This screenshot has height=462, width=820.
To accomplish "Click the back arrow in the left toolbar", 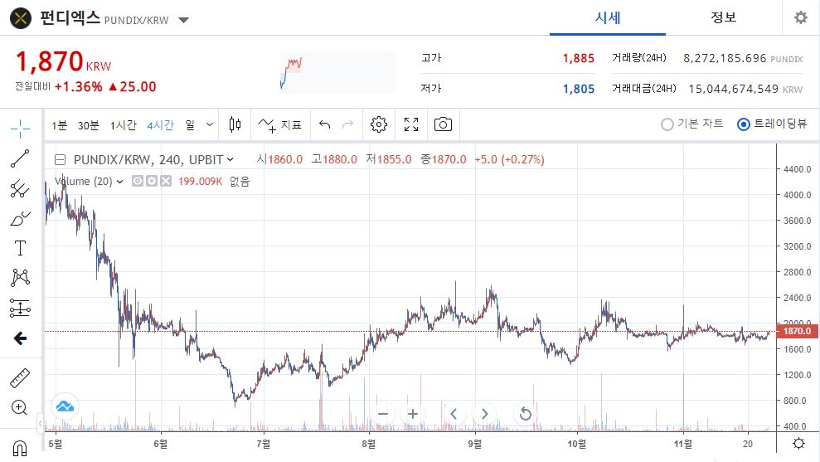I will click(20, 338).
